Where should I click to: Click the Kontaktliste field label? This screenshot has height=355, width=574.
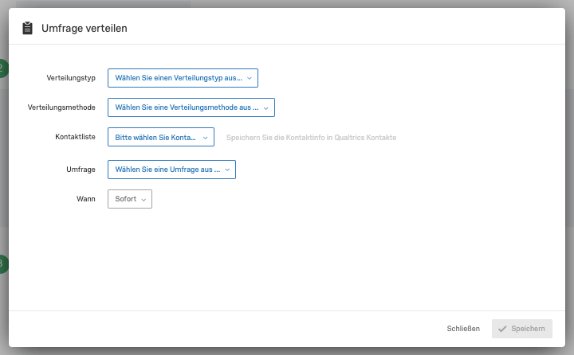coord(76,137)
